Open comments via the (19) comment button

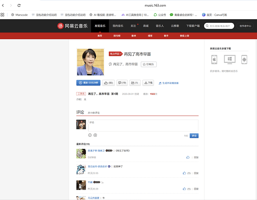tap(122, 83)
